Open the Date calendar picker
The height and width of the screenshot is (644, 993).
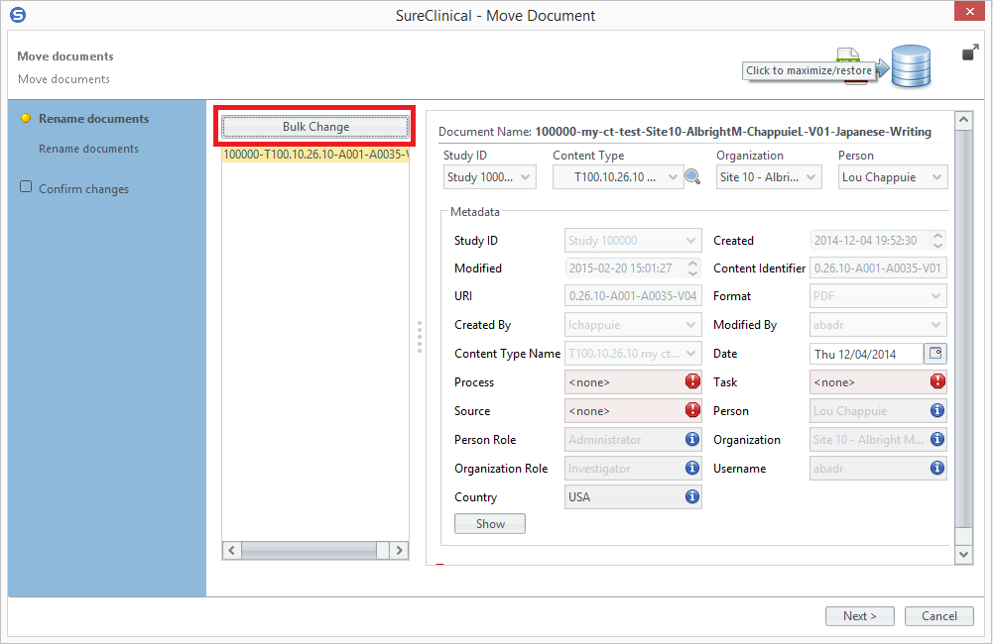(x=935, y=354)
